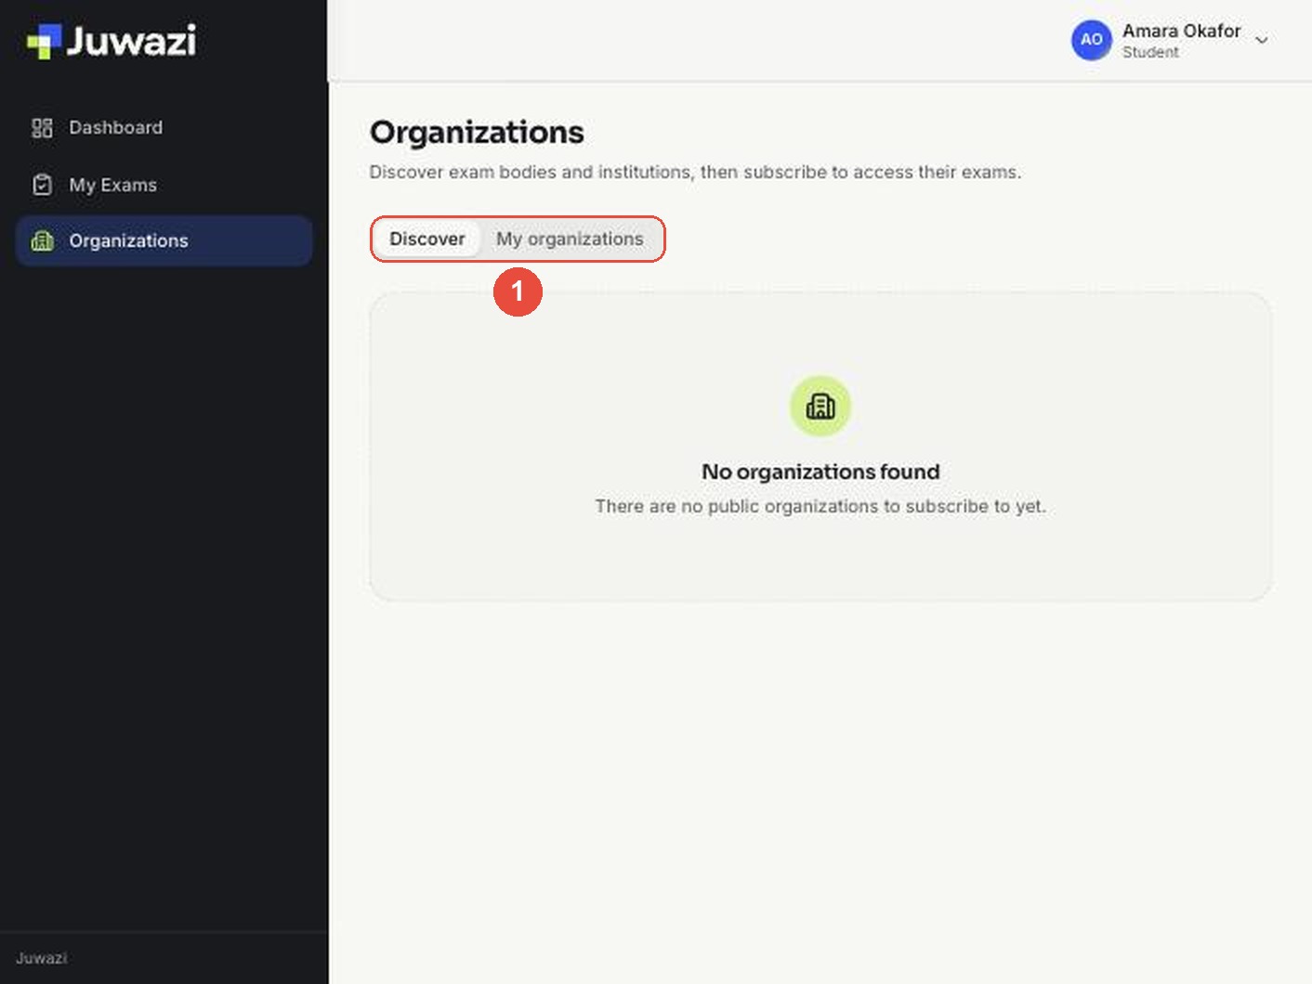The image size is (1312, 984).
Task: Click the Amara Okafor name
Action: pos(1181,31)
